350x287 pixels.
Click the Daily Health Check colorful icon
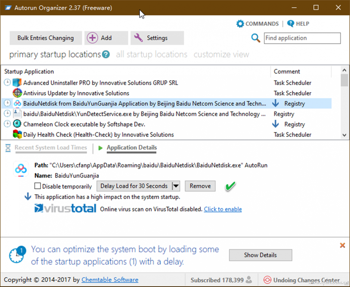(17, 134)
